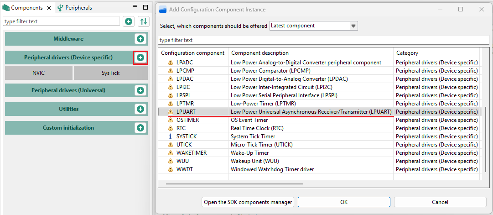493x215 pixels.
Task: Add a Peripheral drivers (Universal) component
Action: coord(140,90)
